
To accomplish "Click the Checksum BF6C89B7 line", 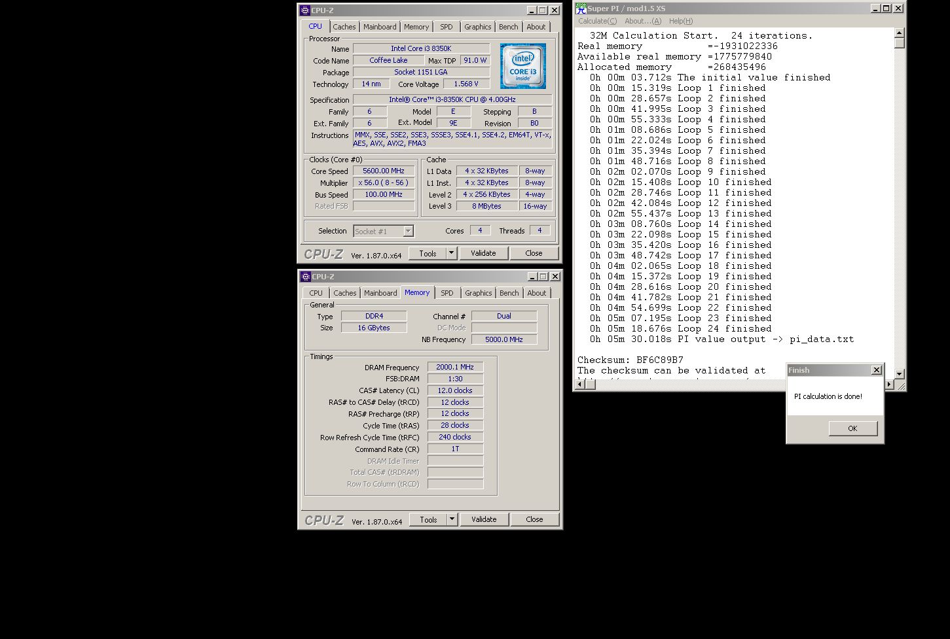I will pos(630,360).
